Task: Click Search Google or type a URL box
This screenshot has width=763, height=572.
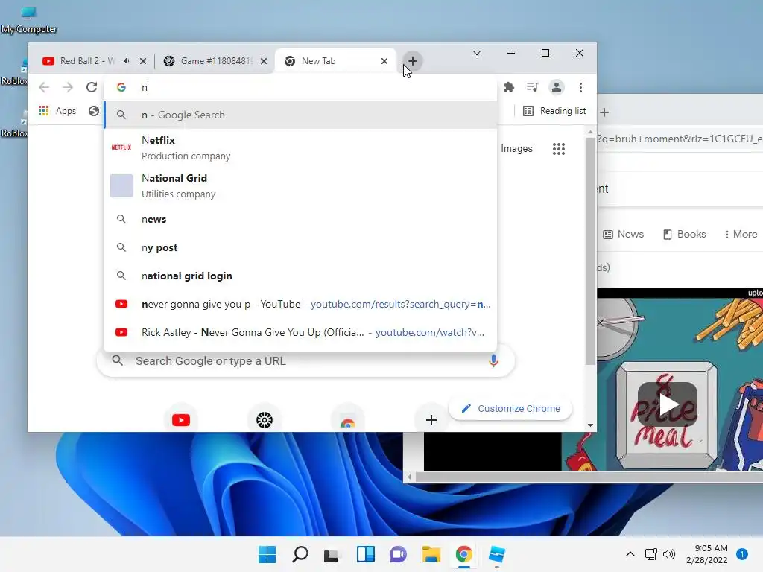Action: pos(305,361)
